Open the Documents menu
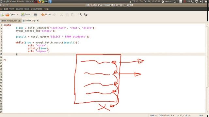 click(x=36, y=9)
